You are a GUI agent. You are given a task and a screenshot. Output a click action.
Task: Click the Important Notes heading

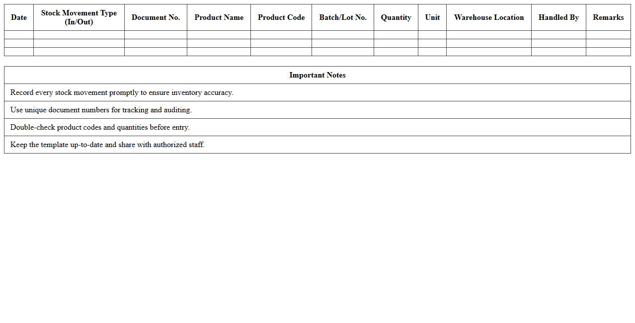tap(317, 75)
